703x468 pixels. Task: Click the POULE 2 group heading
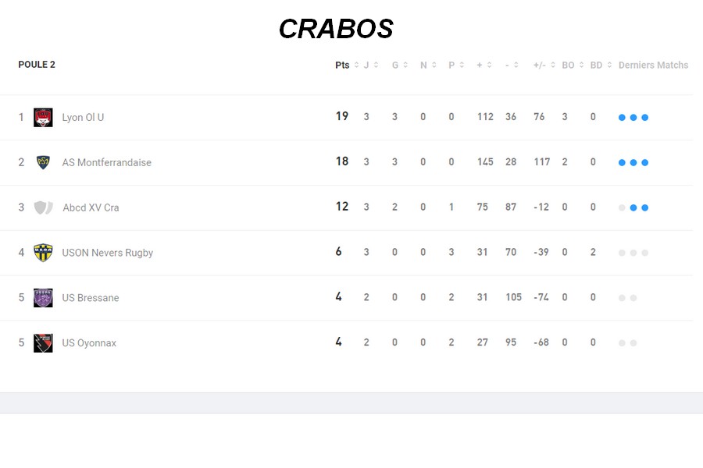[37, 65]
